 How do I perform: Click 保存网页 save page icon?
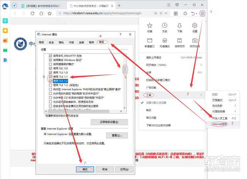click(179, 40)
